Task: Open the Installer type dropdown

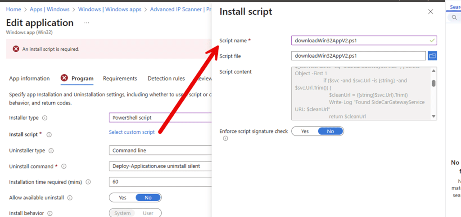Action: [160, 118]
